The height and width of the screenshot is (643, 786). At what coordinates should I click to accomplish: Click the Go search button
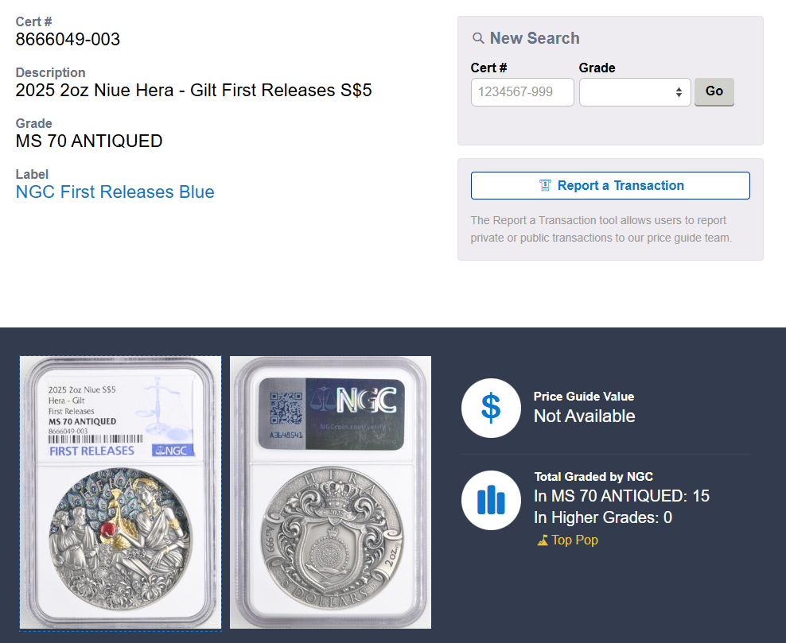click(714, 91)
